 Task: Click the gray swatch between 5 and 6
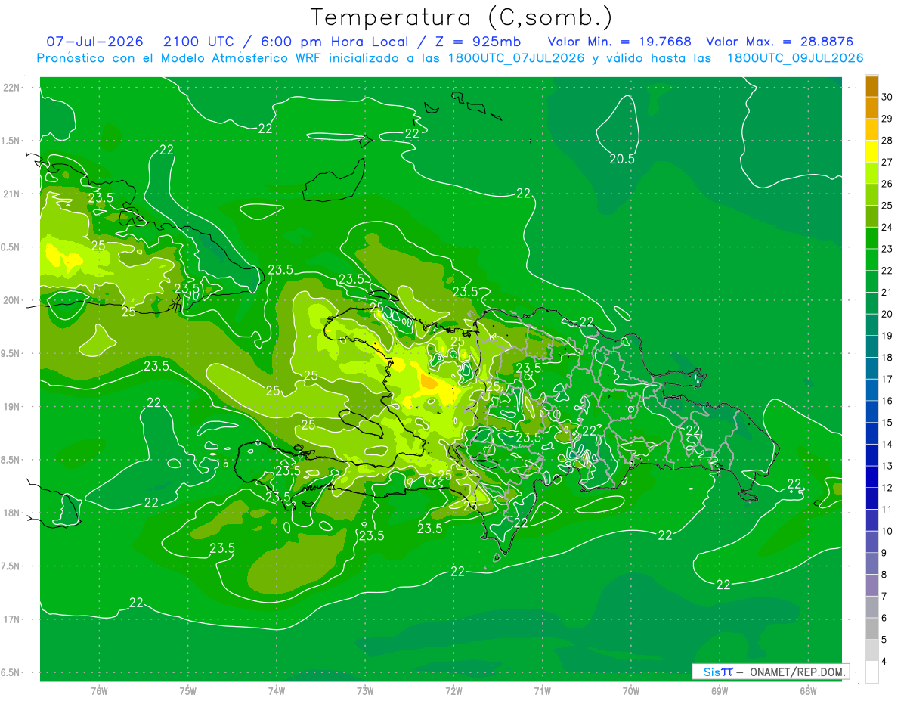coord(871,628)
